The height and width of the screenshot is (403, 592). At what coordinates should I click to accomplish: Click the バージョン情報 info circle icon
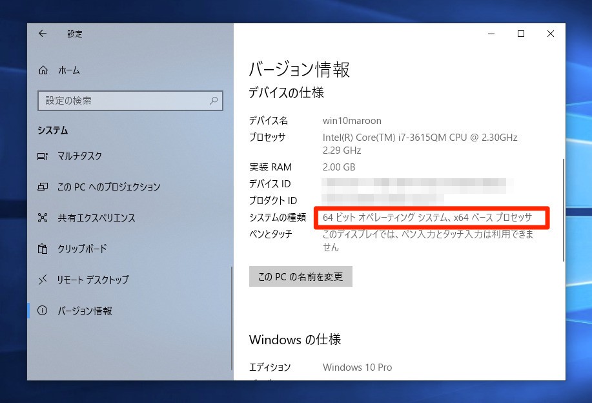[x=43, y=311]
